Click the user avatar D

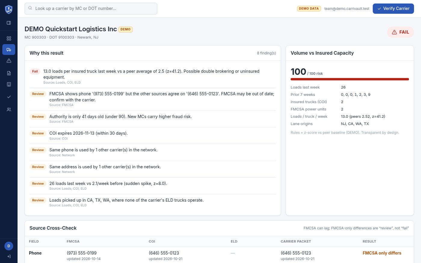[x=9, y=246]
